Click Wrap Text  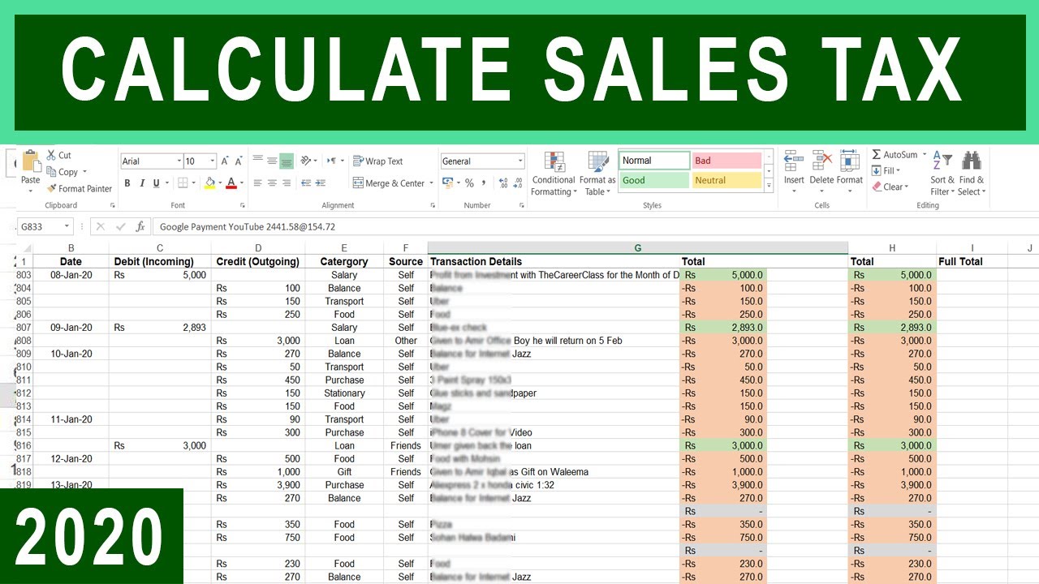click(377, 161)
